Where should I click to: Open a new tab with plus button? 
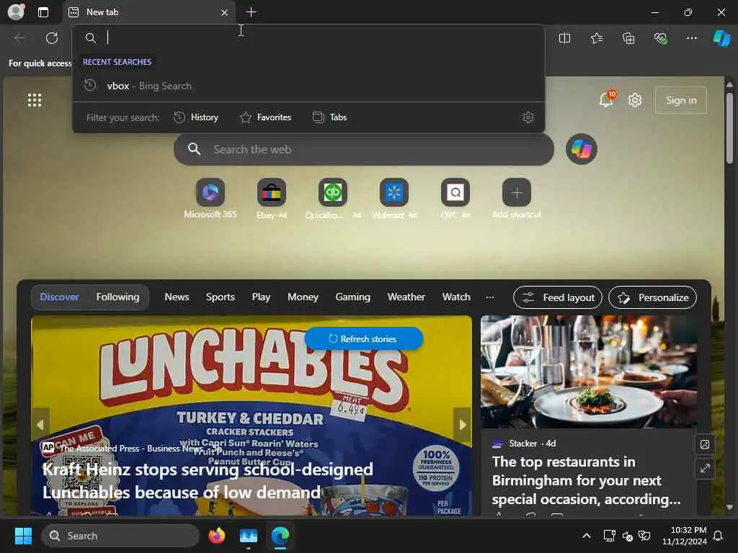coord(252,12)
